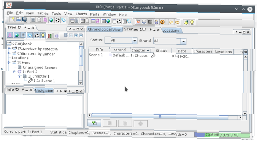
Task: Open chronological view via calendar icon
Action: pos(138,21)
